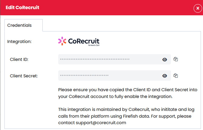Reveal the hidden Client ID value
The image size is (203, 130).
click(165, 60)
